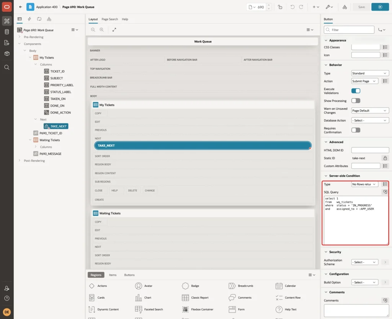
Task: Lock the page with lock icon
Action: (x=280, y=7)
